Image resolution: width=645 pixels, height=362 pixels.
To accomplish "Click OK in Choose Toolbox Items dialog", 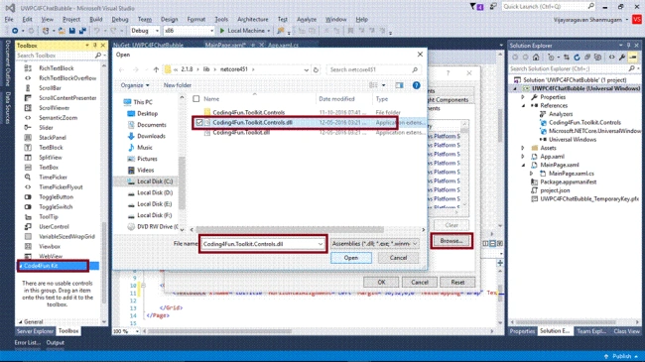I will click(381, 283).
